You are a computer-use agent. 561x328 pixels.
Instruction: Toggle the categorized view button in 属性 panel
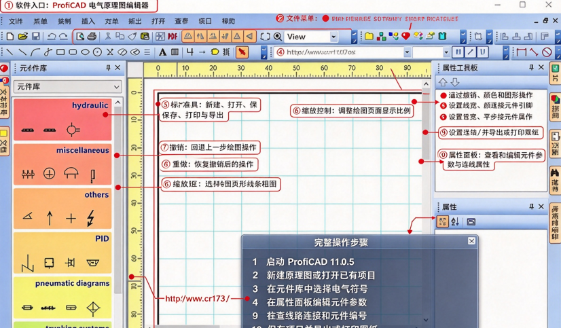(442, 222)
